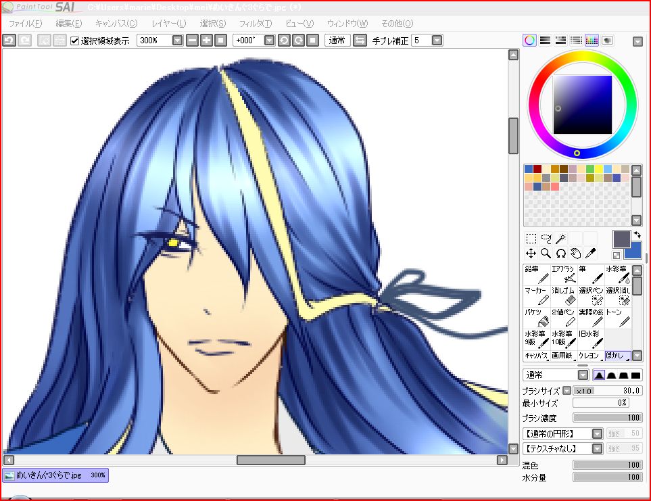Click the zoom out minus button
651x501 pixels.
[192, 41]
